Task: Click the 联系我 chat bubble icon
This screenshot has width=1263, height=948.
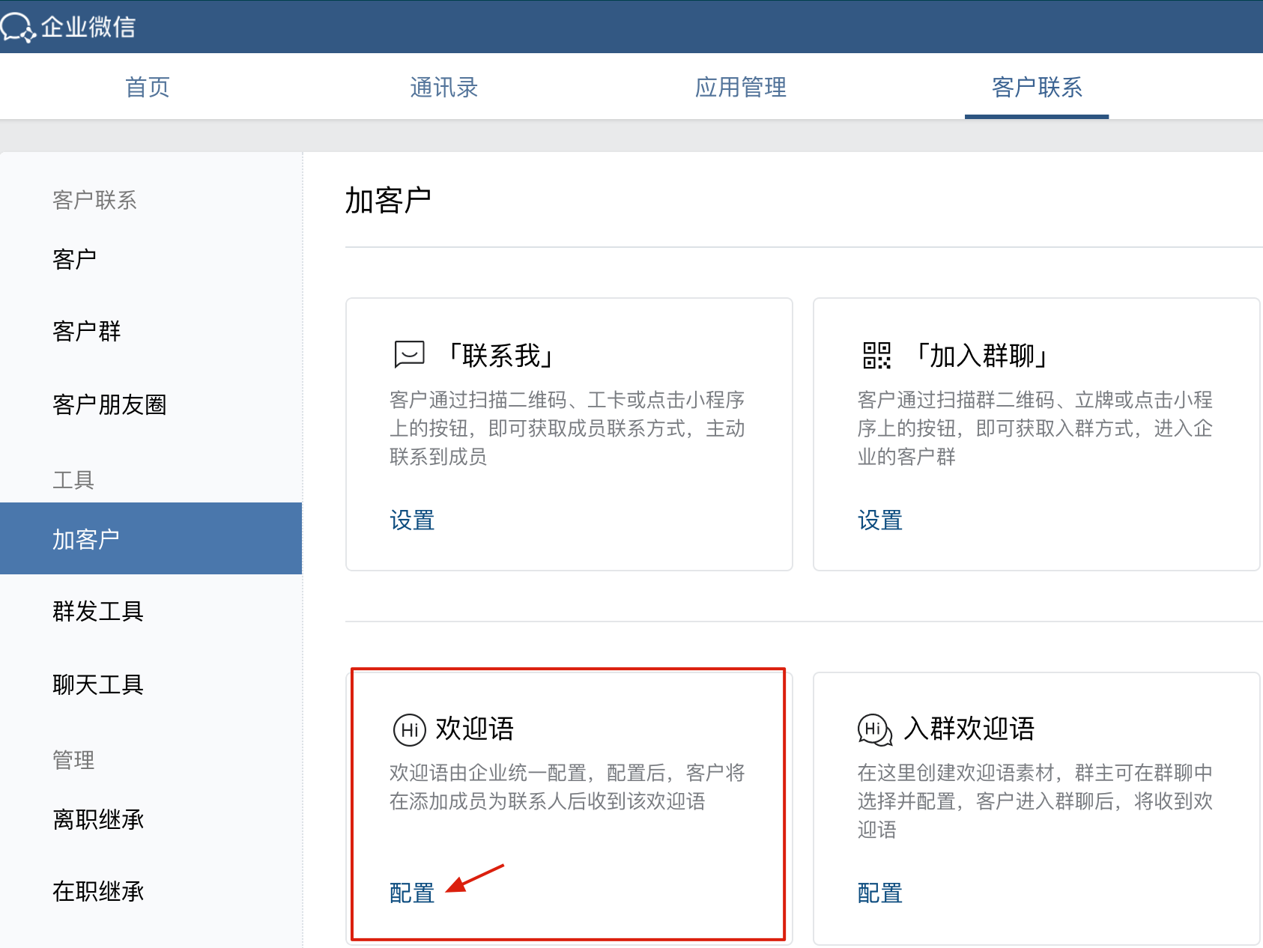Action: [409, 355]
